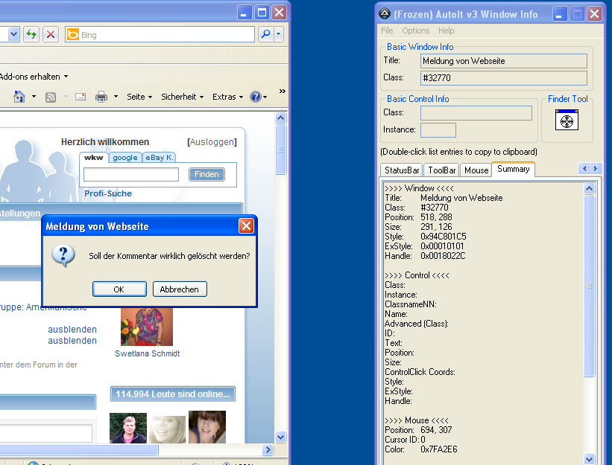This screenshot has width=612, height=465.
Task: Open the Options menu in AutoIt
Action: 415,31
